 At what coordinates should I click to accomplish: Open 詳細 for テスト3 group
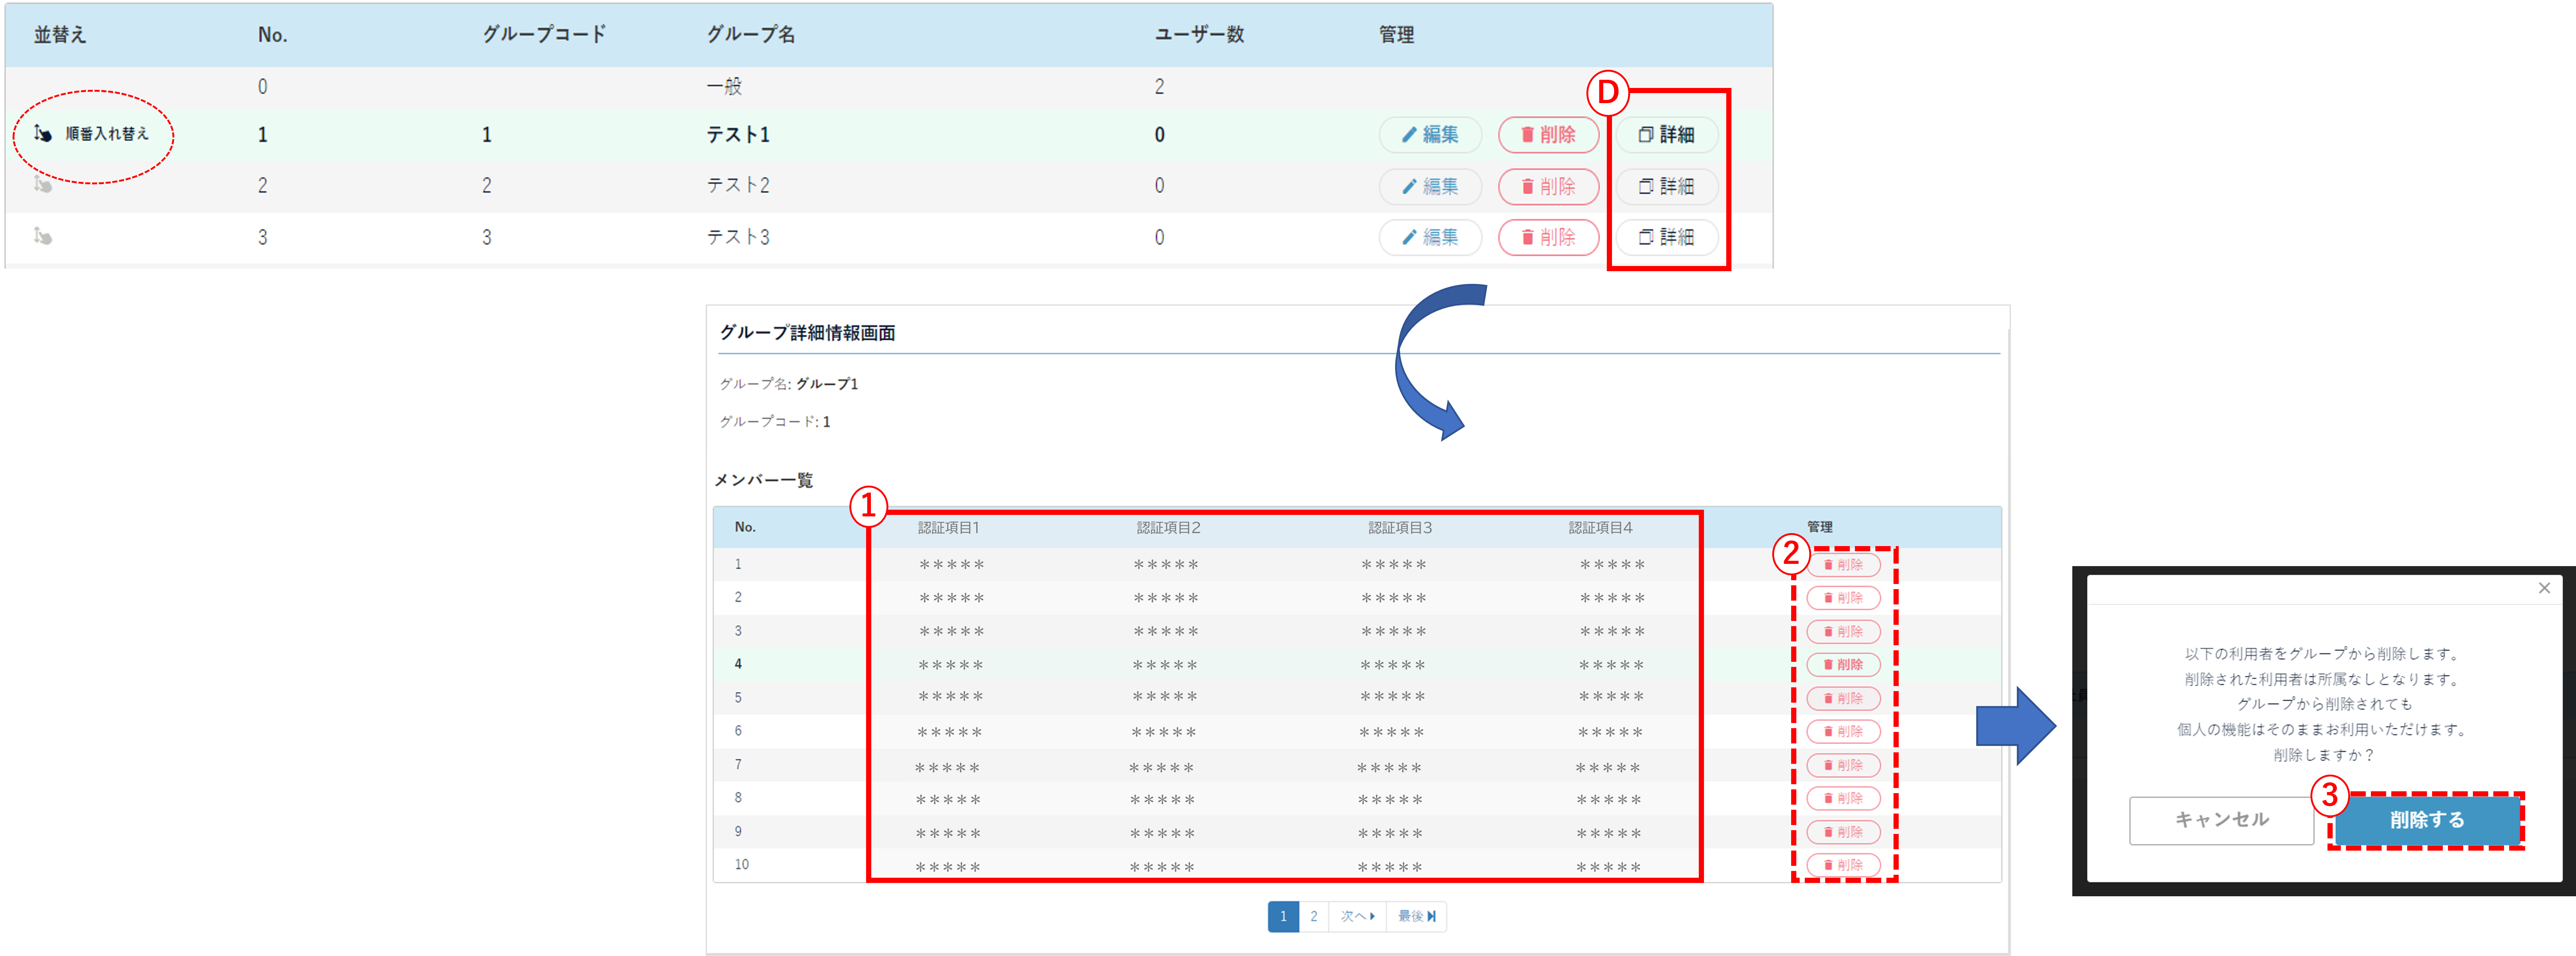click(x=1666, y=237)
